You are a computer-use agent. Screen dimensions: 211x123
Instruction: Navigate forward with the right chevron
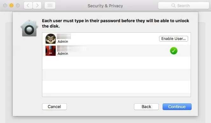point(37,5)
